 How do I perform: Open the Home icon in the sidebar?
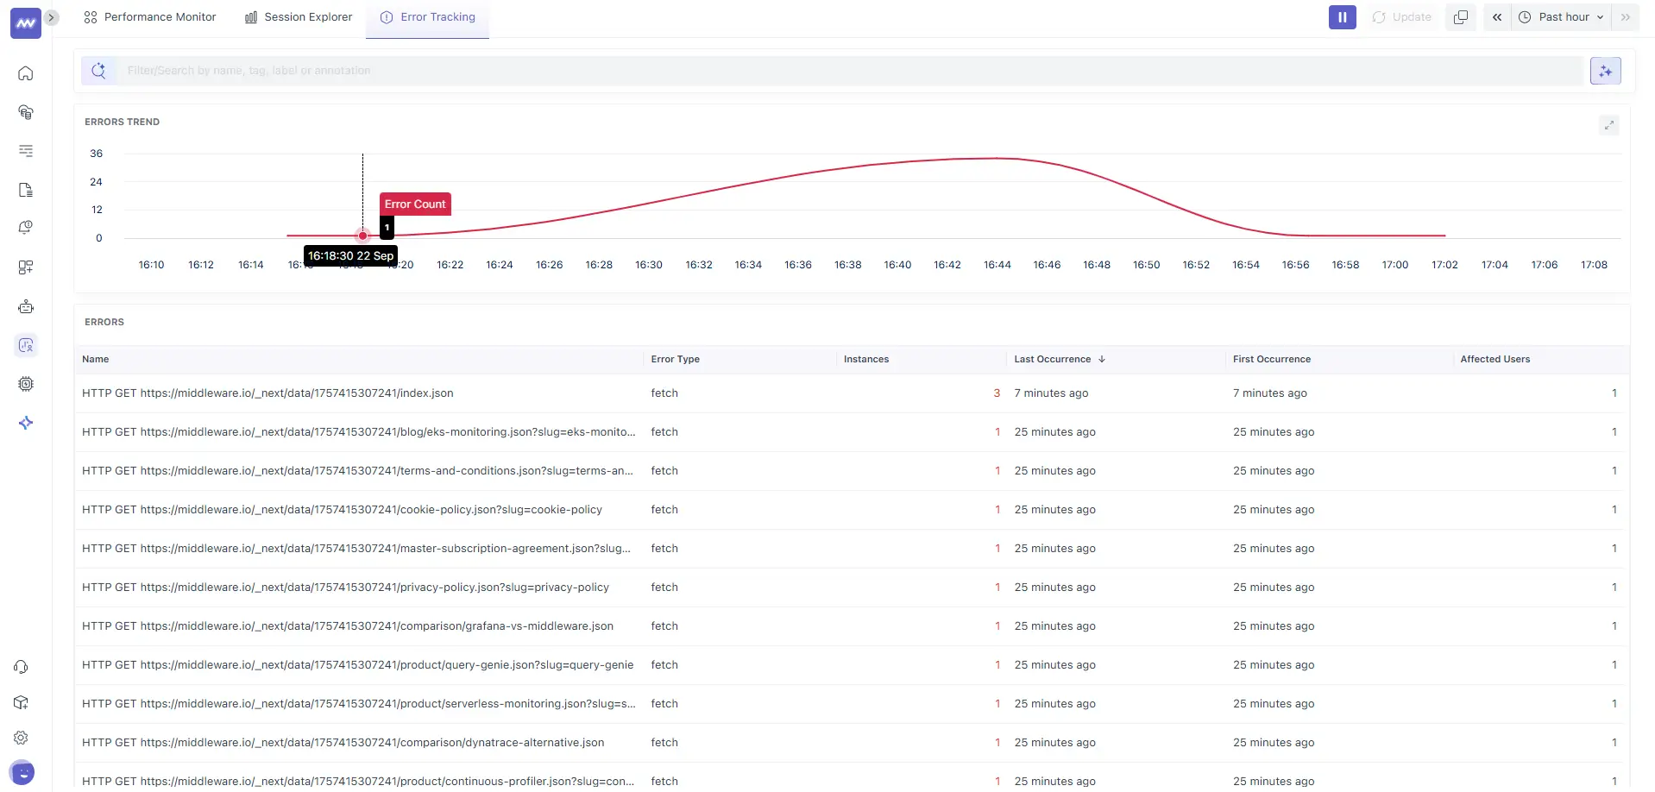coord(25,73)
